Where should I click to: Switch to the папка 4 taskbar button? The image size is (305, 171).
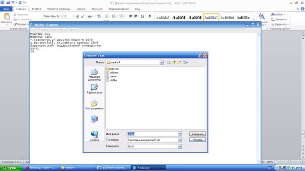click(76, 168)
